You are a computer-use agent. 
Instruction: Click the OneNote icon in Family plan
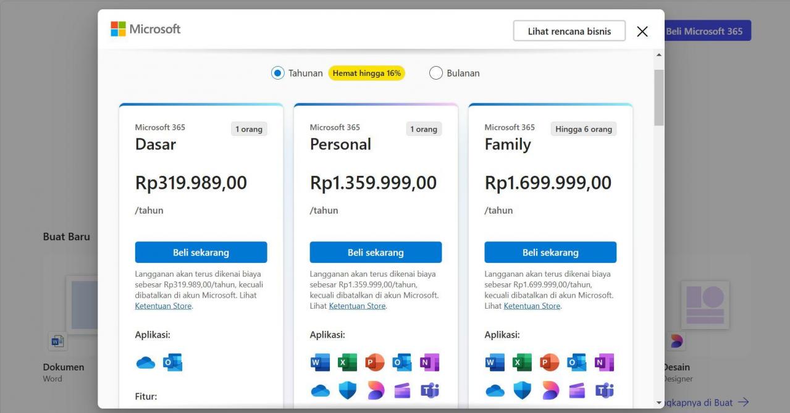[x=604, y=362]
